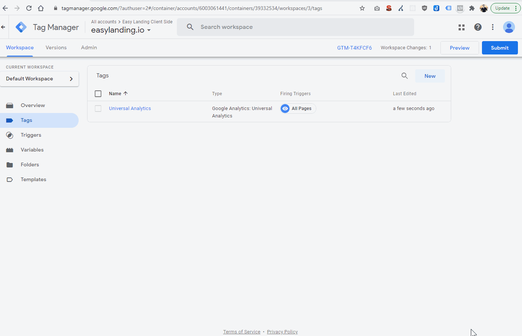This screenshot has height=336, width=522.
Task: Click the Search workspace field
Action: click(295, 27)
